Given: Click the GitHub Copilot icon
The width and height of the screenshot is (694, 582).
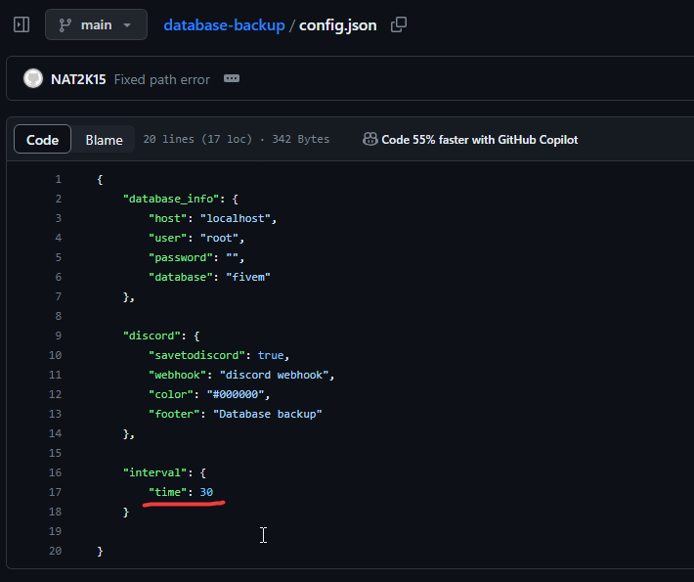Looking at the screenshot, I should (x=370, y=140).
